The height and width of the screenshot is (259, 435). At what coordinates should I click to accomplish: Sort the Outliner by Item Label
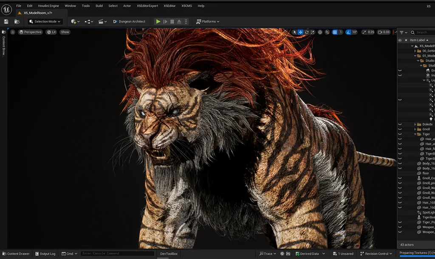pyautogui.click(x=419, y=40)
